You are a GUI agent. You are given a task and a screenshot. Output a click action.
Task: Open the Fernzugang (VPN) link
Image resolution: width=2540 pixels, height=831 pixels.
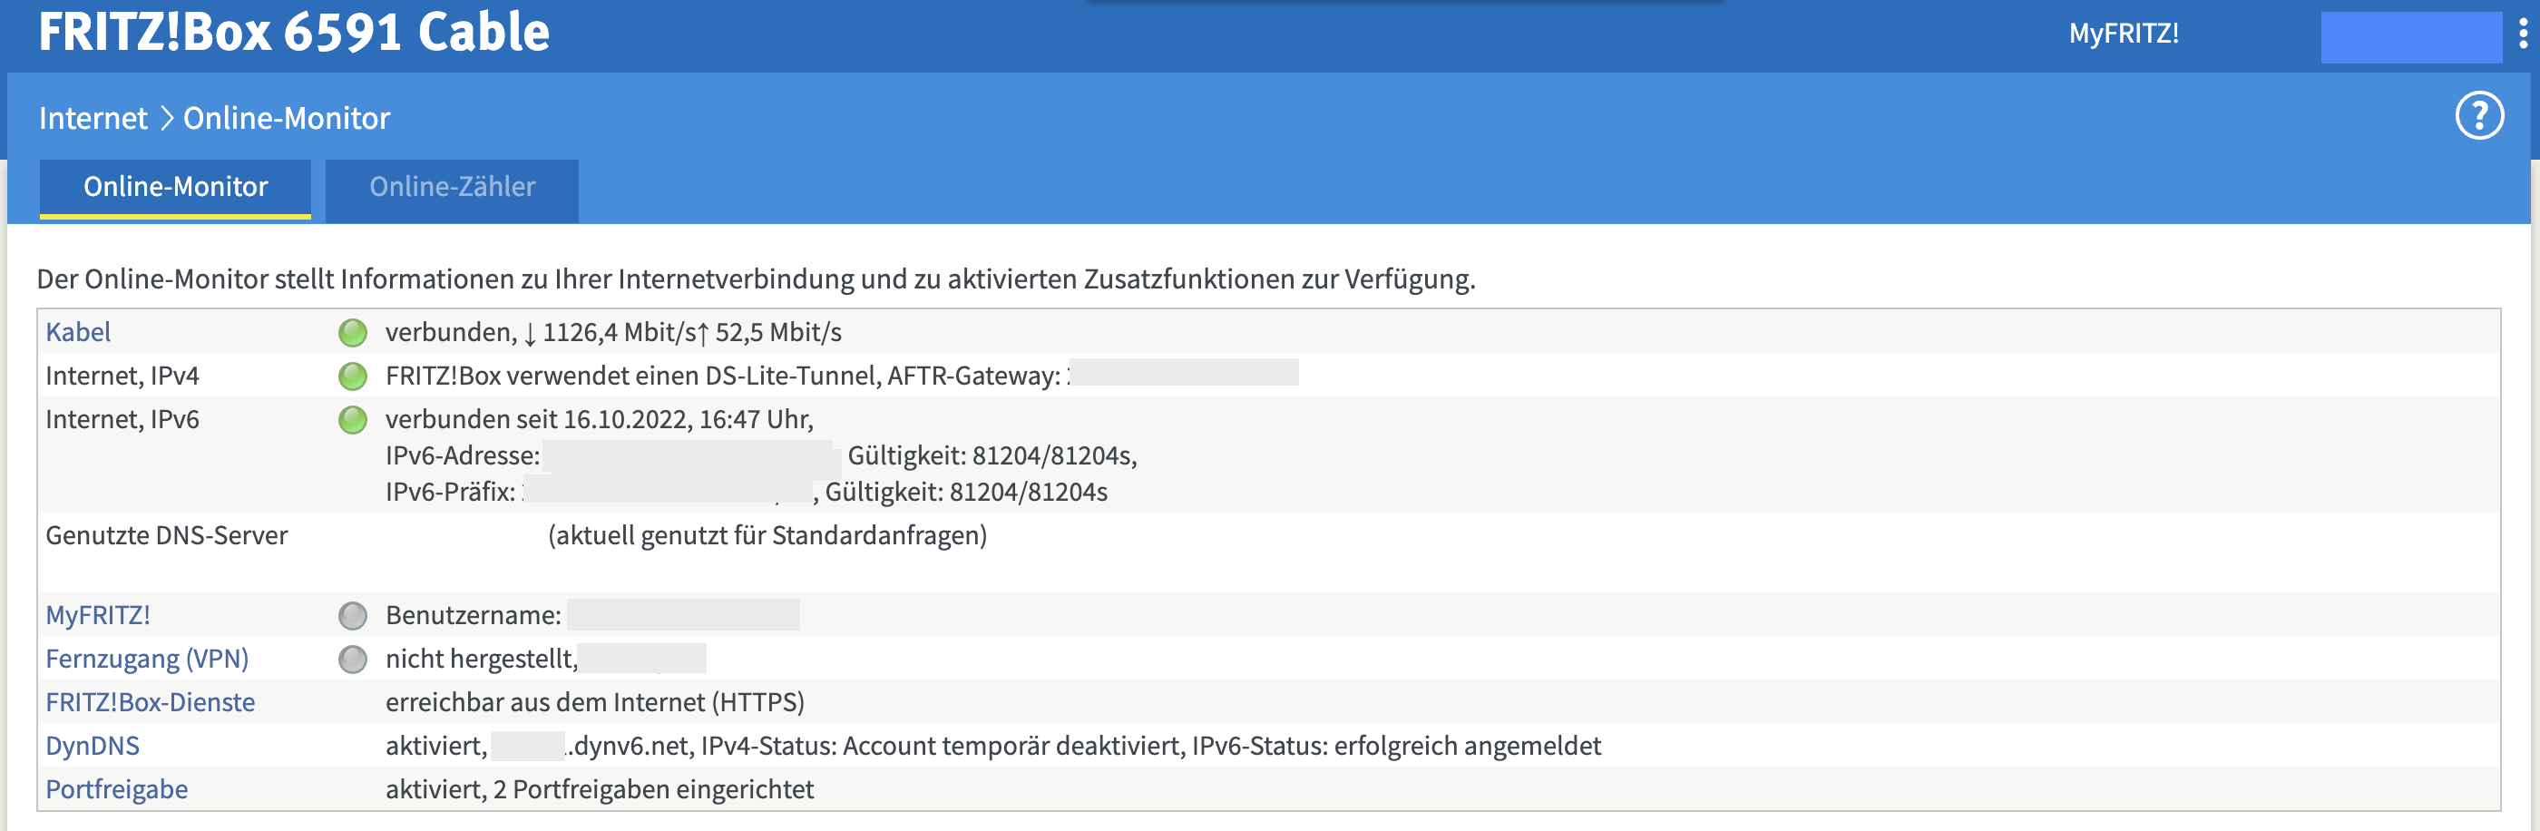point(147,659)
